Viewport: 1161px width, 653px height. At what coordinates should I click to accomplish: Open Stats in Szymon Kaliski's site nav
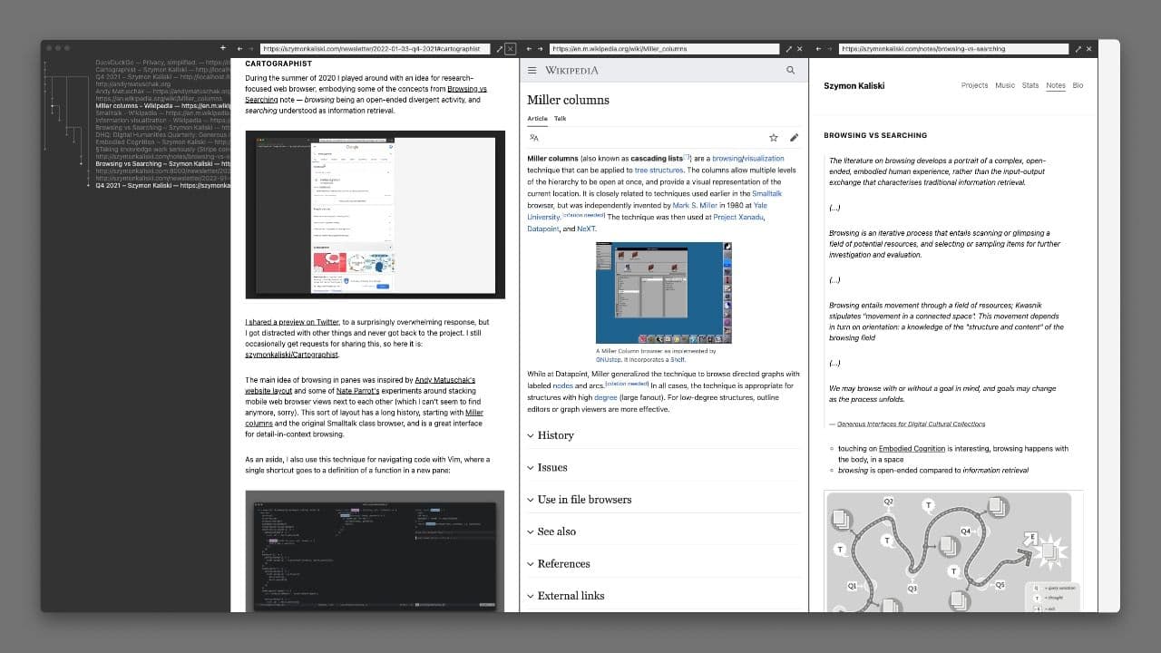[1030, 85]
